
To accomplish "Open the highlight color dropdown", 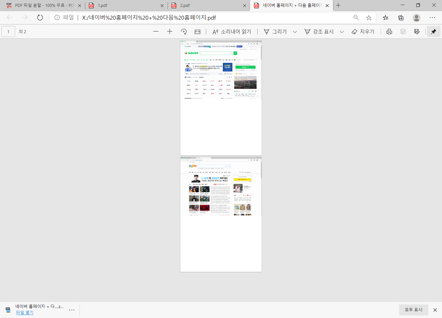I will (342, 31).
